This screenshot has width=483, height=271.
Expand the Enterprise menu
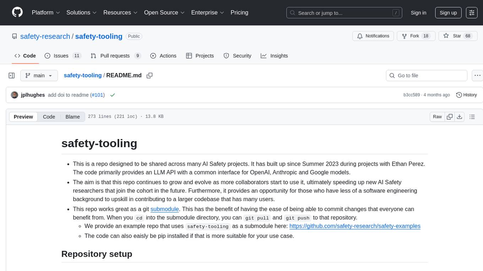coord(207,12)
